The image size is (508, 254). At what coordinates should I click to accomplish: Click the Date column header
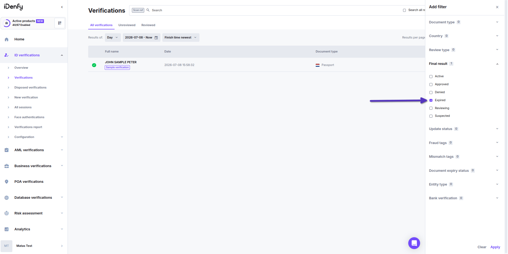tap(168, 52)
